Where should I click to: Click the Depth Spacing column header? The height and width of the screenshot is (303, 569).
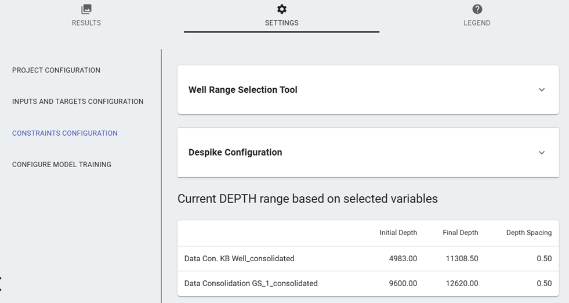point(529,233)
